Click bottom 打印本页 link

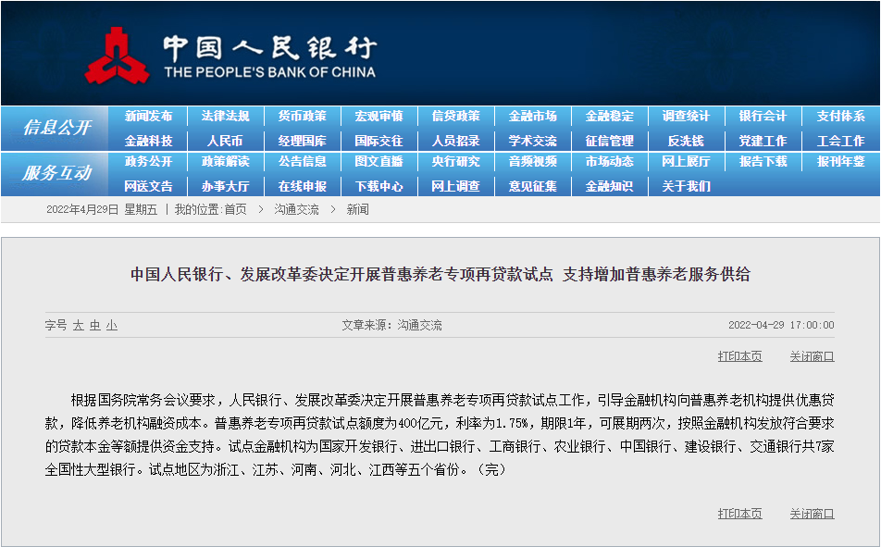[740, 514]
